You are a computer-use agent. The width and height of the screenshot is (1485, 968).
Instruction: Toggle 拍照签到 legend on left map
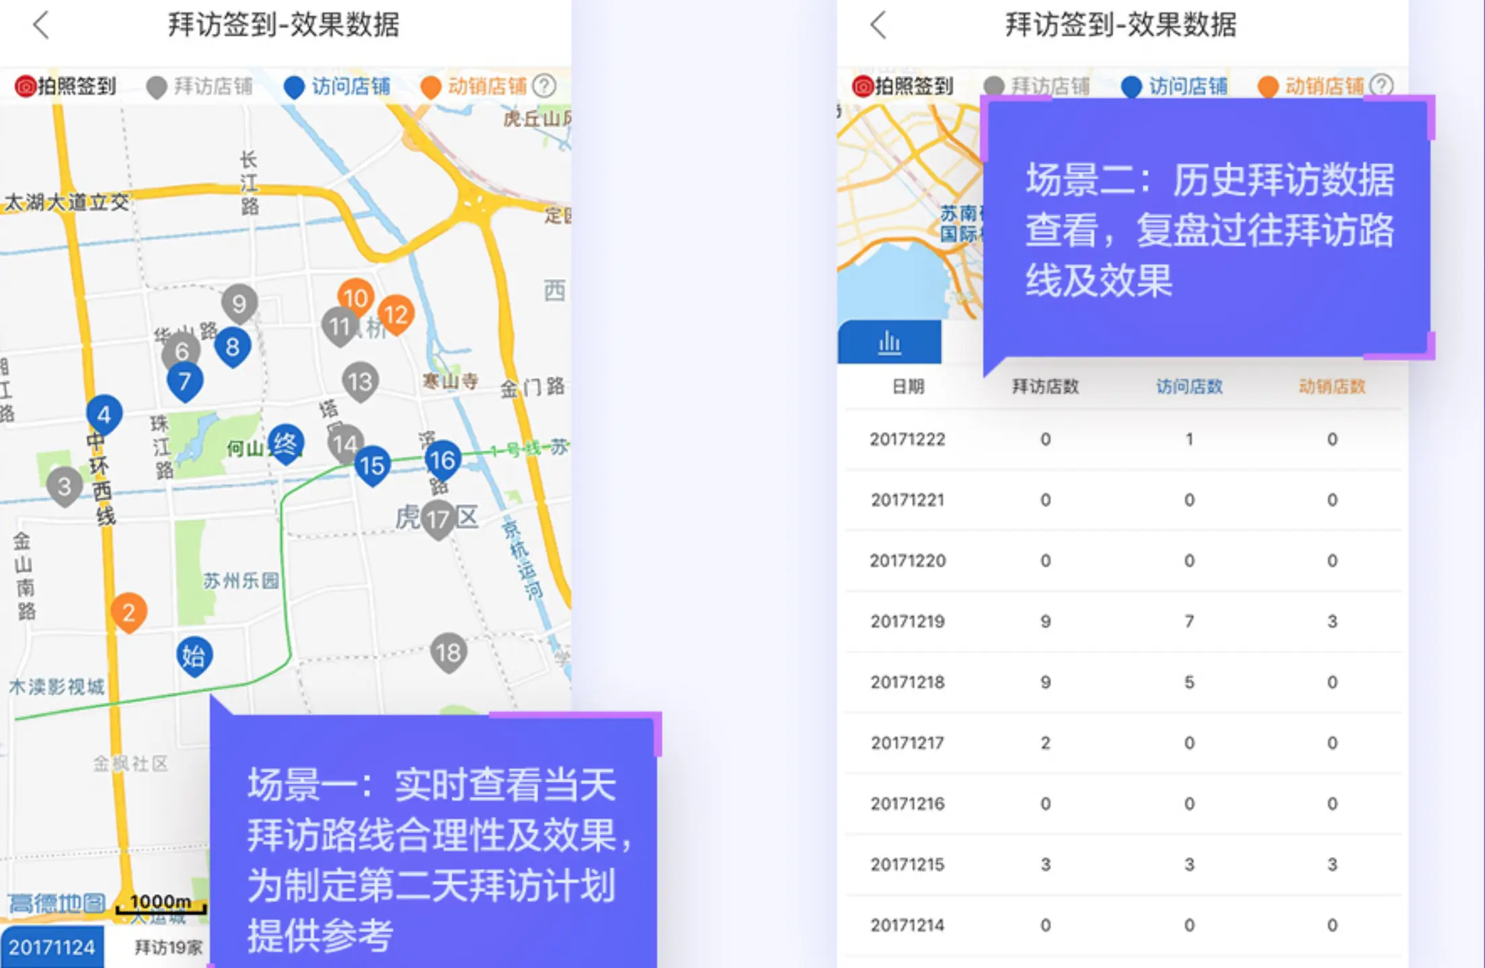coord(66,87)
